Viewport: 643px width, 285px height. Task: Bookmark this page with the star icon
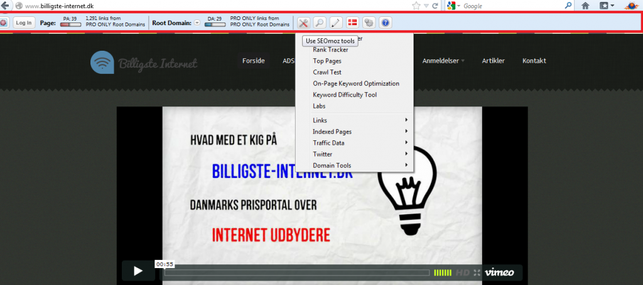[x=416, y=6]
